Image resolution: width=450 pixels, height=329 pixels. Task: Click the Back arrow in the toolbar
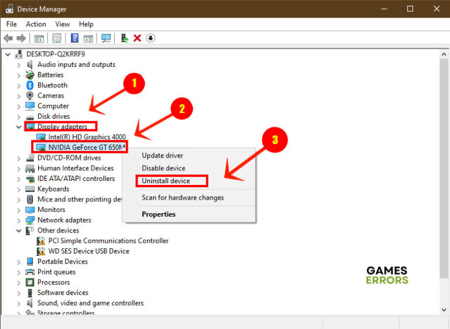tap(8, 38)
